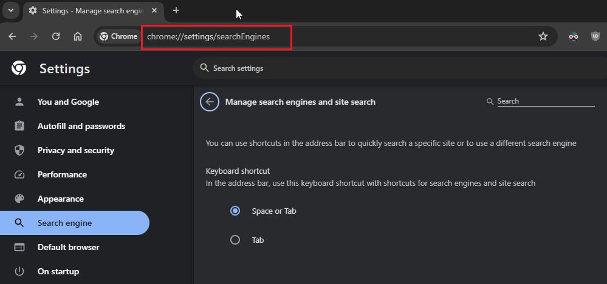Open the extension icon with goggles

[574, 37]
